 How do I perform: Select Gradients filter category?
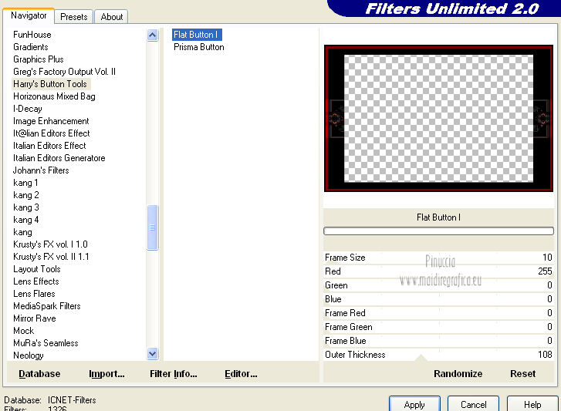[x=31, y=47]
